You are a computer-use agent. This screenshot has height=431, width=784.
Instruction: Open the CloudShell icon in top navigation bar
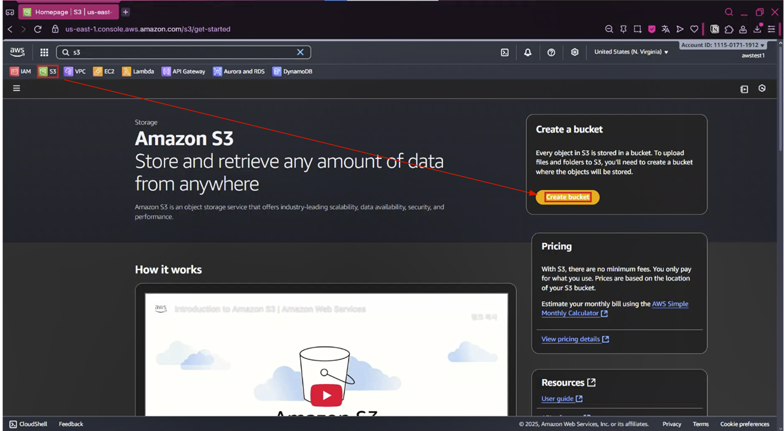(505, 52)
